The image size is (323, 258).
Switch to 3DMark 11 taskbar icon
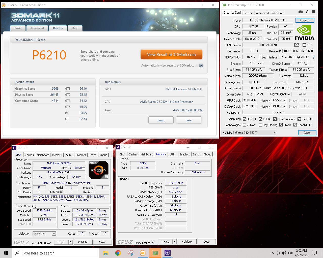[x=143, y=253]
